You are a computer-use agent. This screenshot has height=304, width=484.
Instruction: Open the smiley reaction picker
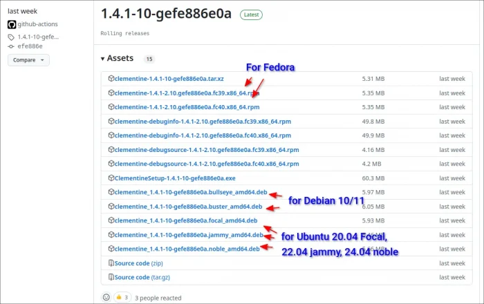point(106,297)
